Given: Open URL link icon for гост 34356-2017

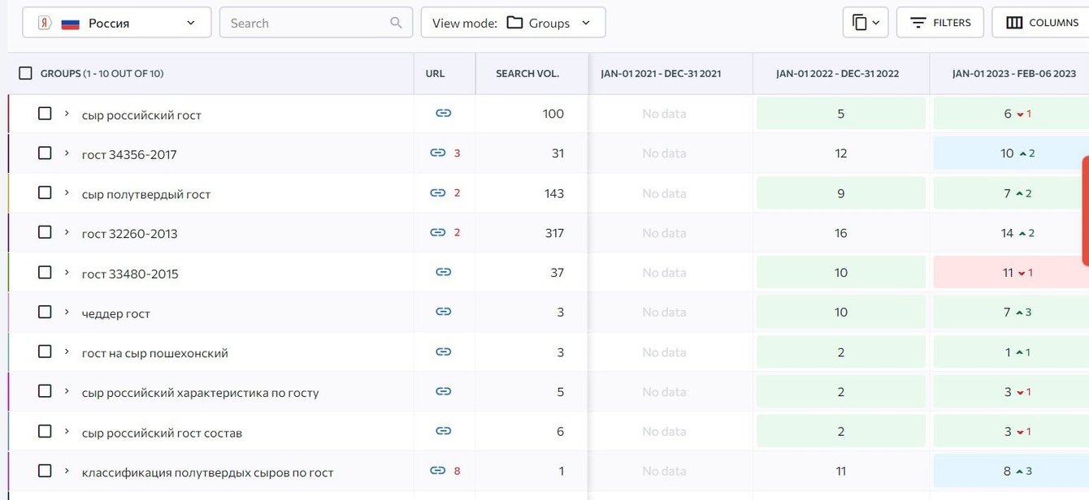Looking at the screenshot, I should (438, 153).
